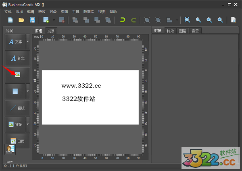The height and width of the screenshot is (171, 242).
Task: Click the 备忘 memo text button
Action: point(17,58)
